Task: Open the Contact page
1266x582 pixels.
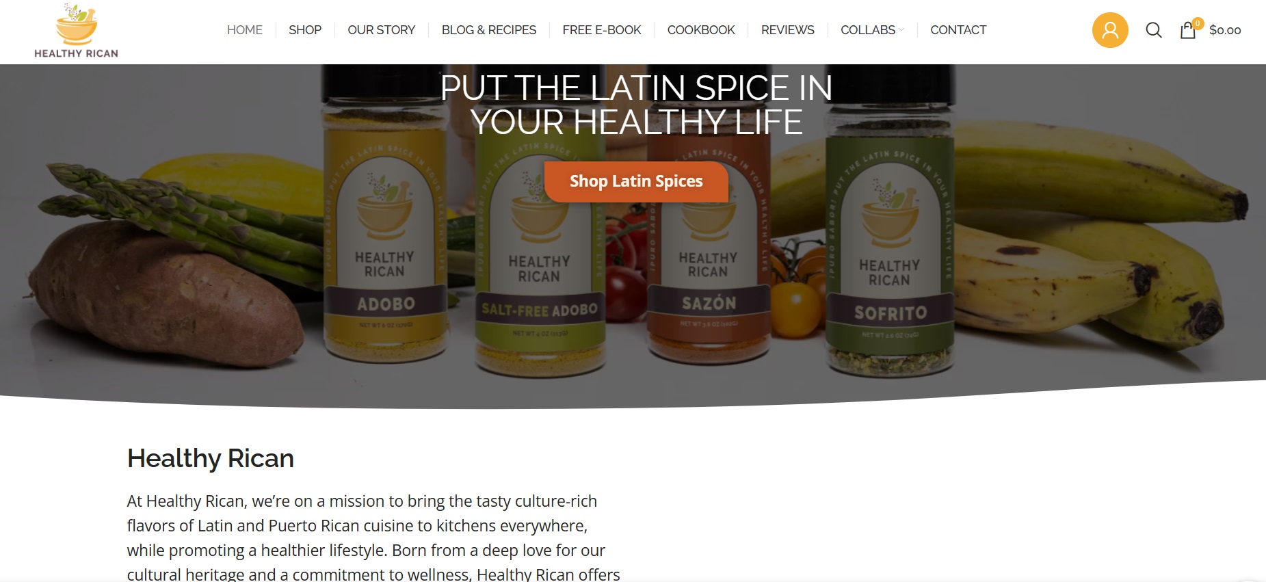Action: click(958, 30)
